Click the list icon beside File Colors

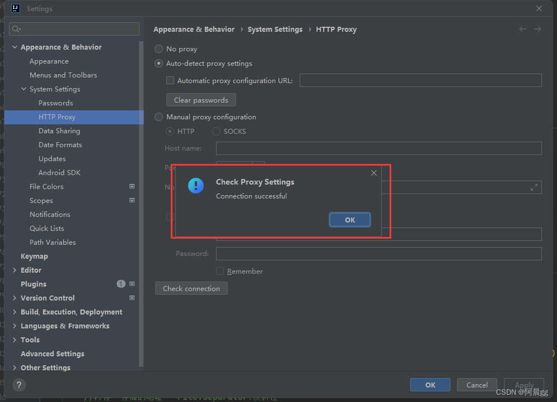click(x=132, y=186)
